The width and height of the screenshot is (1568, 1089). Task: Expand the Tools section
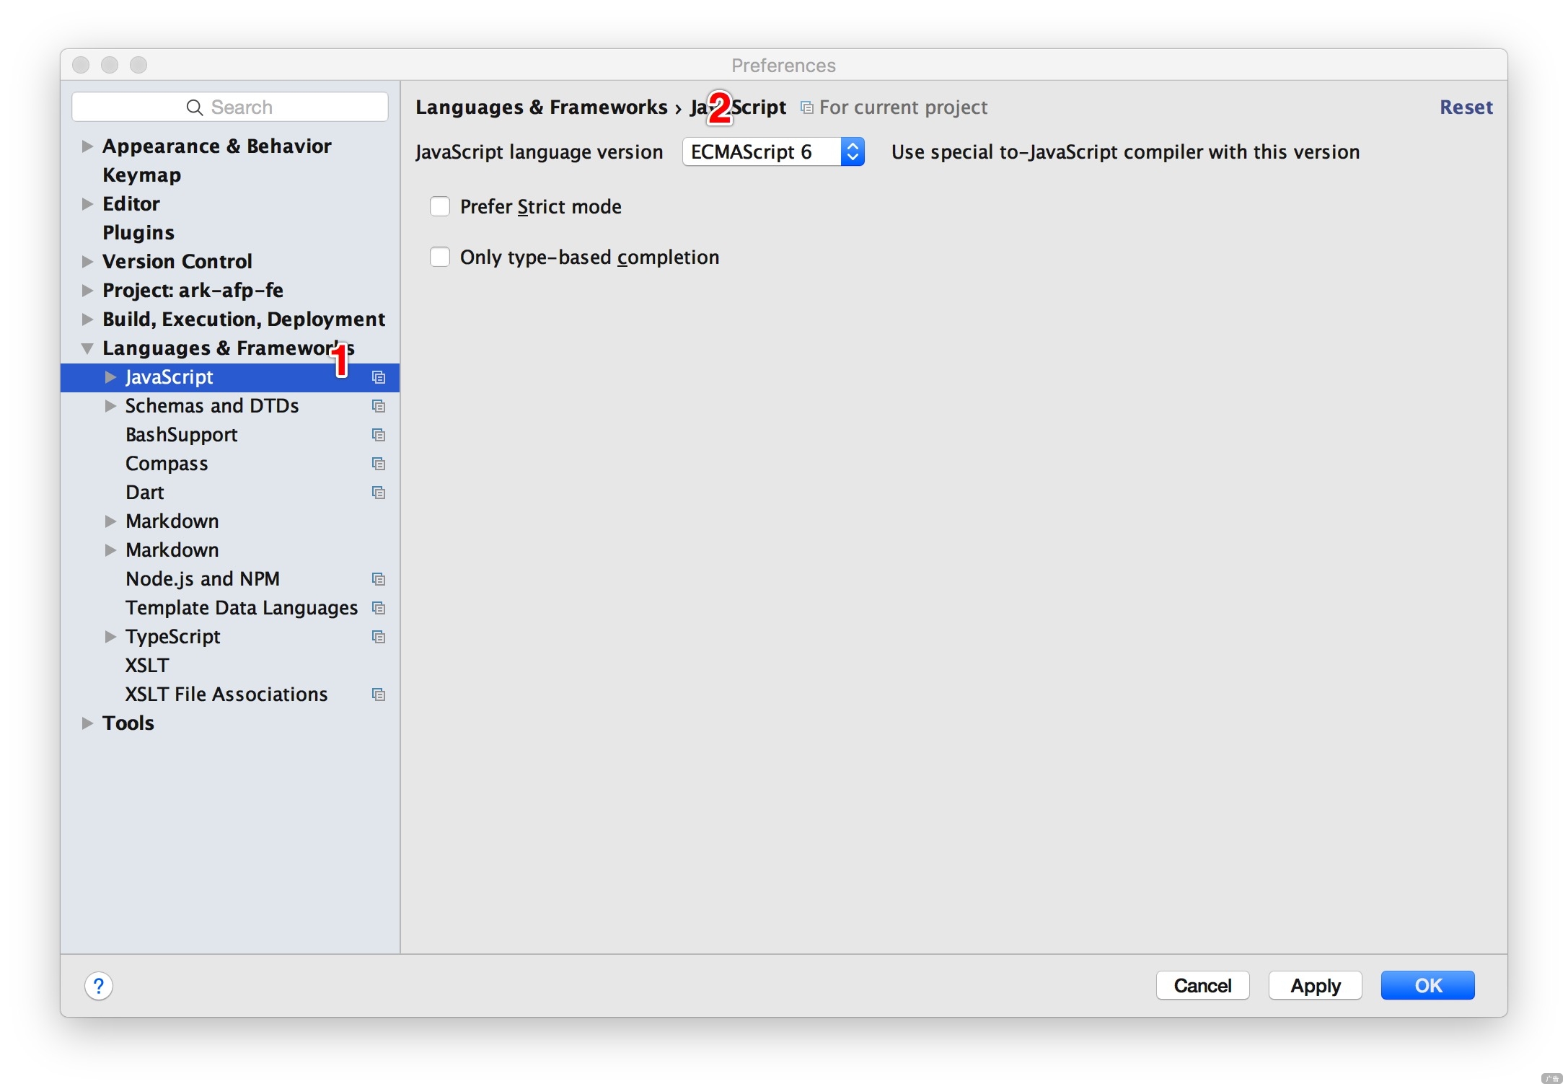[87, 723]
